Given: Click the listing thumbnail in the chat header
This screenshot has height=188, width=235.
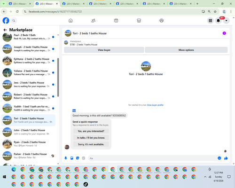Looking at the screenshot, I should [x=68, y=33].
